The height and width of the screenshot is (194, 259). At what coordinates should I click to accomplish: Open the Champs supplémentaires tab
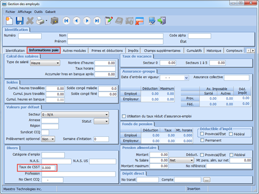162,51
